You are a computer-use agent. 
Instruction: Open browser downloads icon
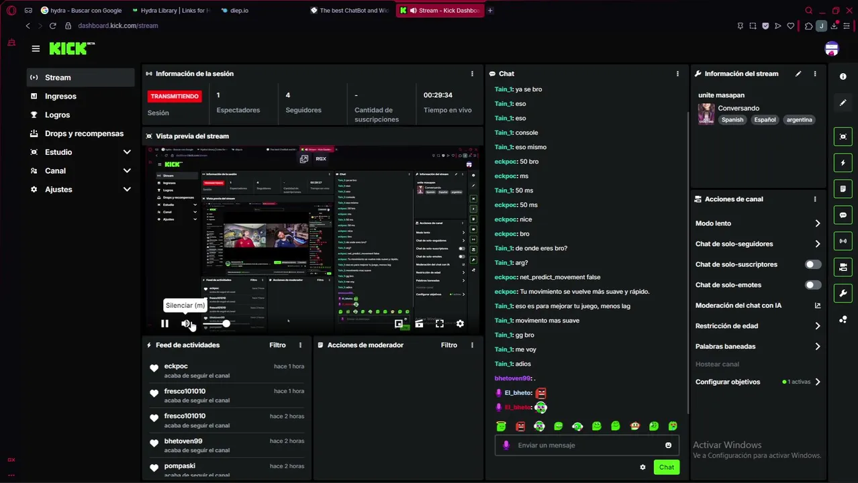(x=834, y=26)
